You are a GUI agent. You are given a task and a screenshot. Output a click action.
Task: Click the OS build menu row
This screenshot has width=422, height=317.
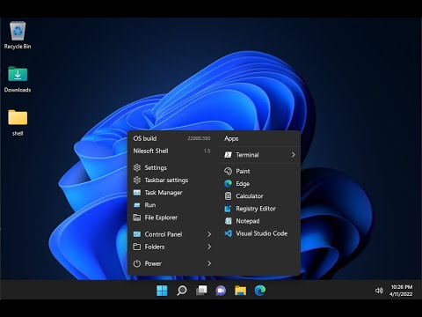pos(172,138)
